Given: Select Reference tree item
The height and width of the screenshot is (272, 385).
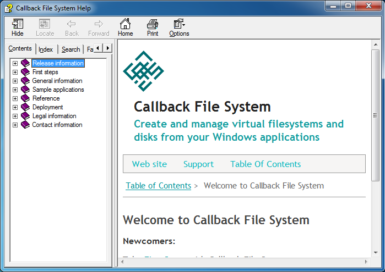Looking at the screenshot, I should [x=46, y=98].
